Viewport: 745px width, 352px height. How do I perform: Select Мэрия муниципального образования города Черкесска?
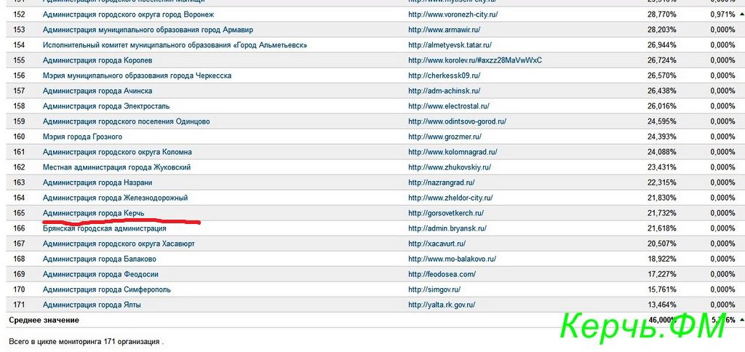[137, 76]
